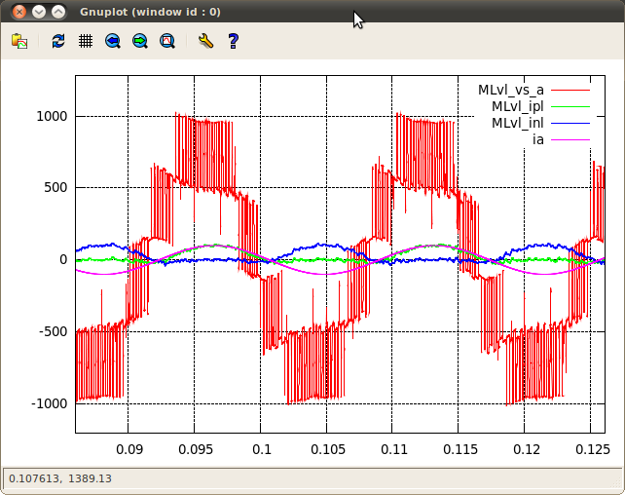Toggle the ia legend entry

click(537, 139)
